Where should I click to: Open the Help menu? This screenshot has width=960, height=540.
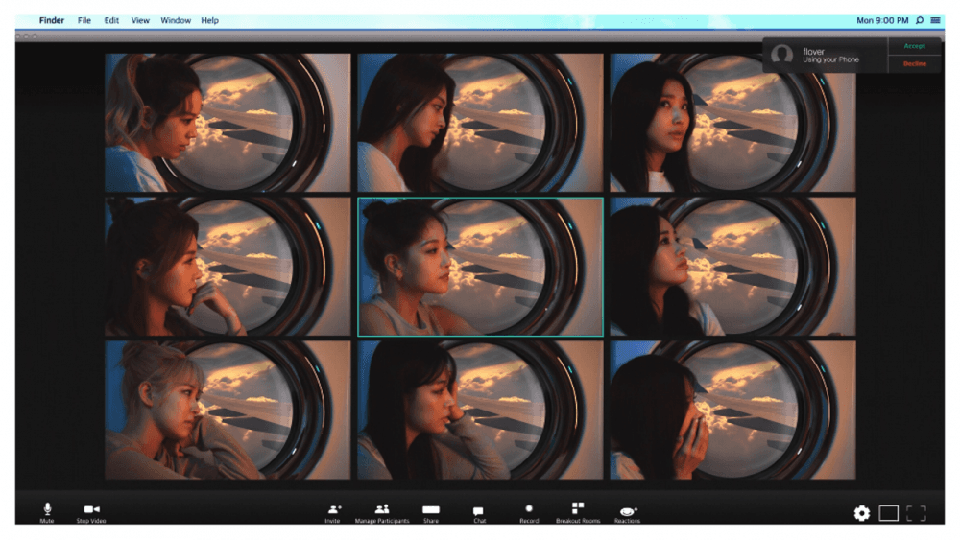[210, 20]
